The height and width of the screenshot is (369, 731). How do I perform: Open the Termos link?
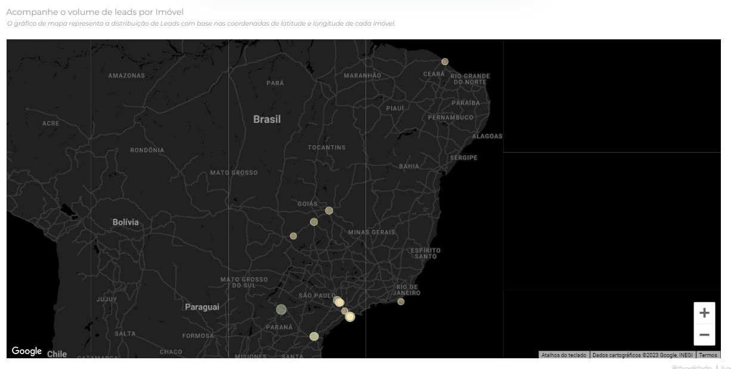(x=708, y=355)
